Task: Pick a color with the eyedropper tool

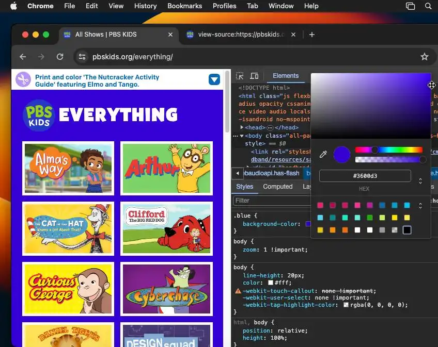Action: (x=323, y=154)
